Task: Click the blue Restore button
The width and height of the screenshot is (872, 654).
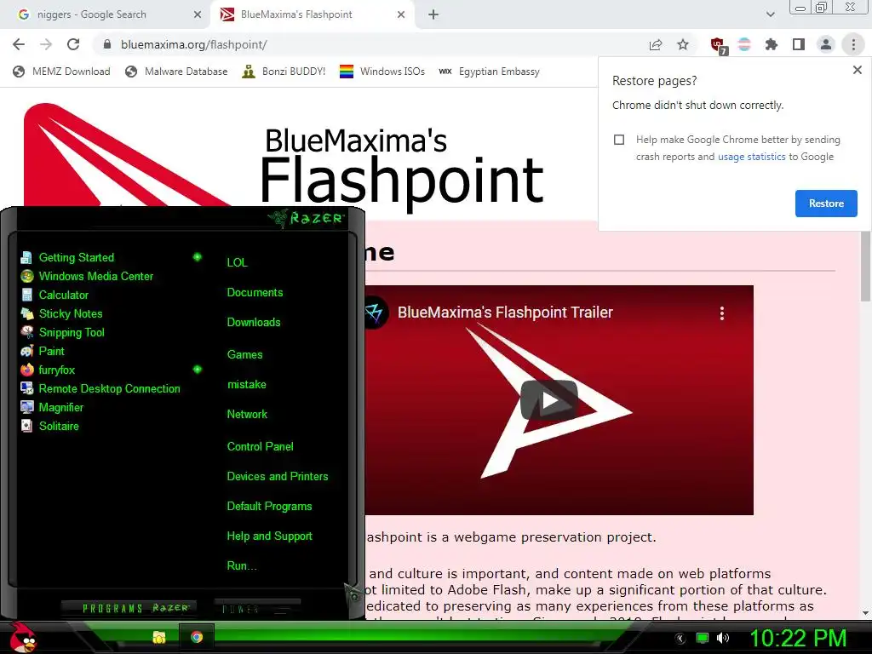Action: [826, 204]
